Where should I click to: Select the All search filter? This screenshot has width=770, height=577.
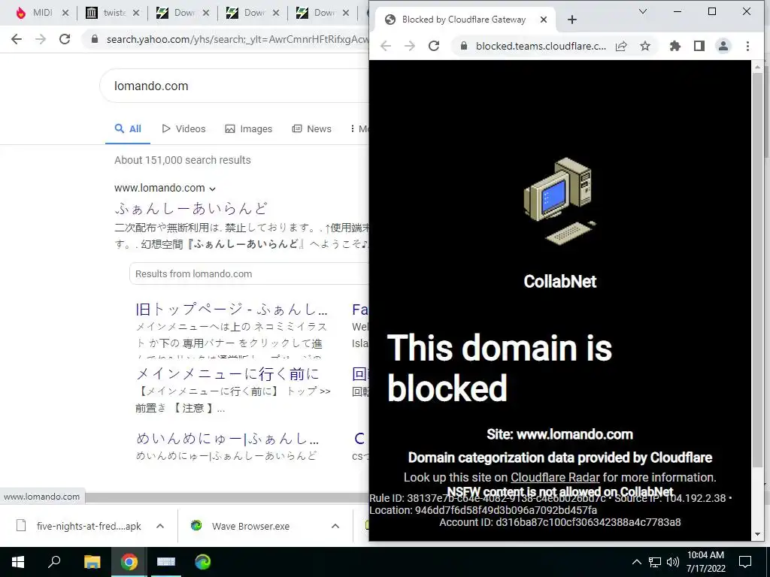pos(128,129)
